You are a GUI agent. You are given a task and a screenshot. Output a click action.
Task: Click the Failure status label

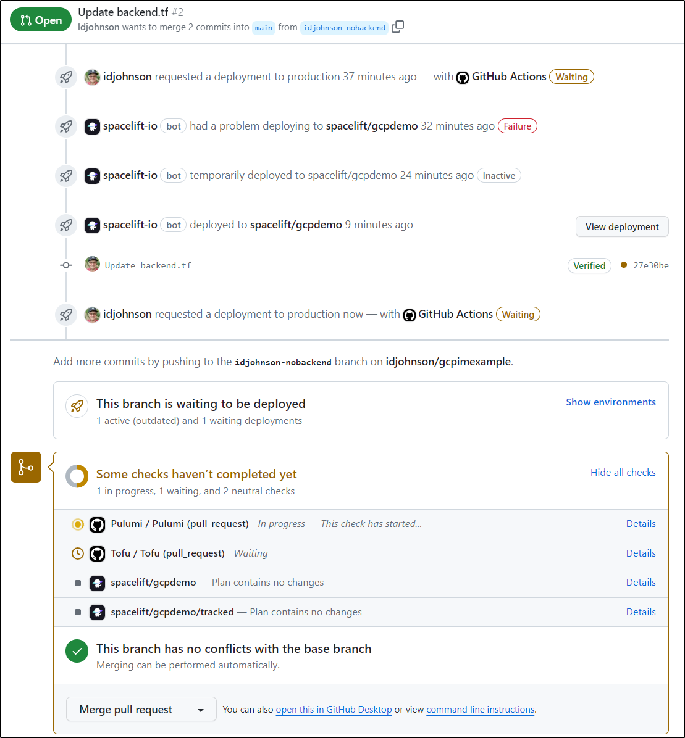517,126
